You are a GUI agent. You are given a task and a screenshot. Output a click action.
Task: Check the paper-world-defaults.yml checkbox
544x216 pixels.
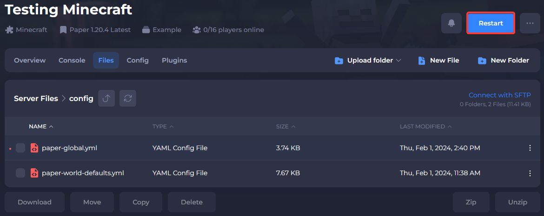(20, 173)
